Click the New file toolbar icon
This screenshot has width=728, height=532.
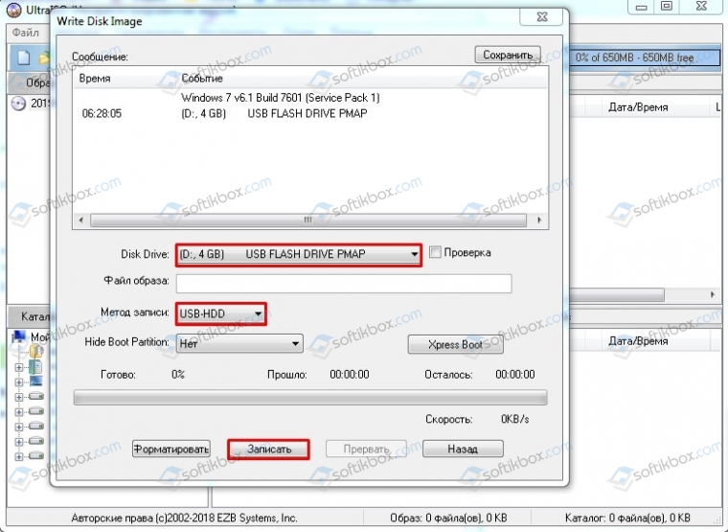pos(23,58)
